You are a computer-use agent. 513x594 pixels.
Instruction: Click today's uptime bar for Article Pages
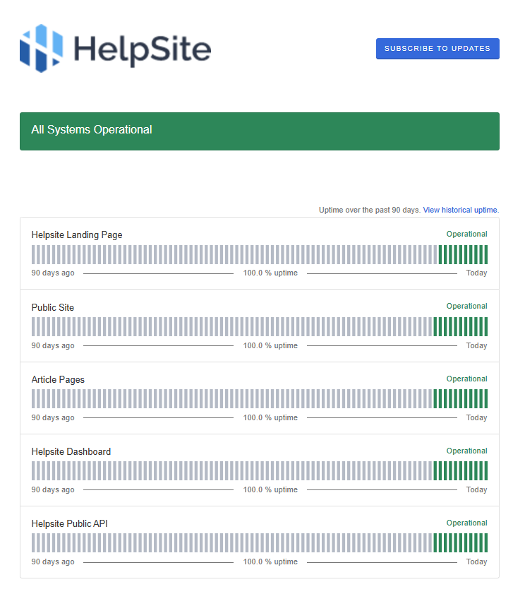[x=485, y=398]
